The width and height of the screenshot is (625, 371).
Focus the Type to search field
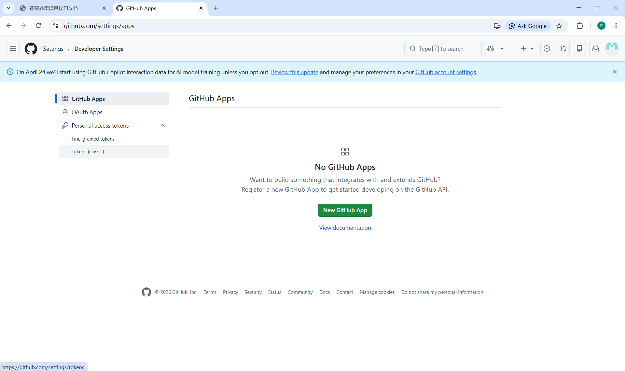[x=443, y=48]
